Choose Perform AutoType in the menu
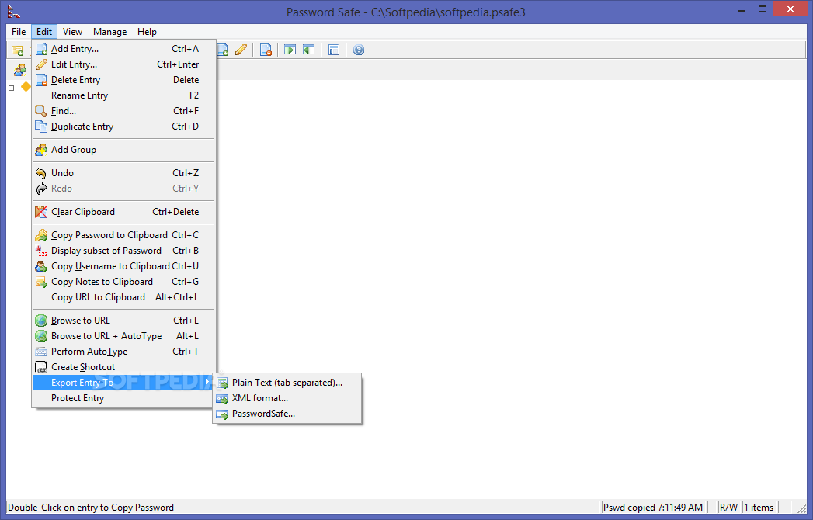This screenshot has height=520, width=813. [124, 352]
